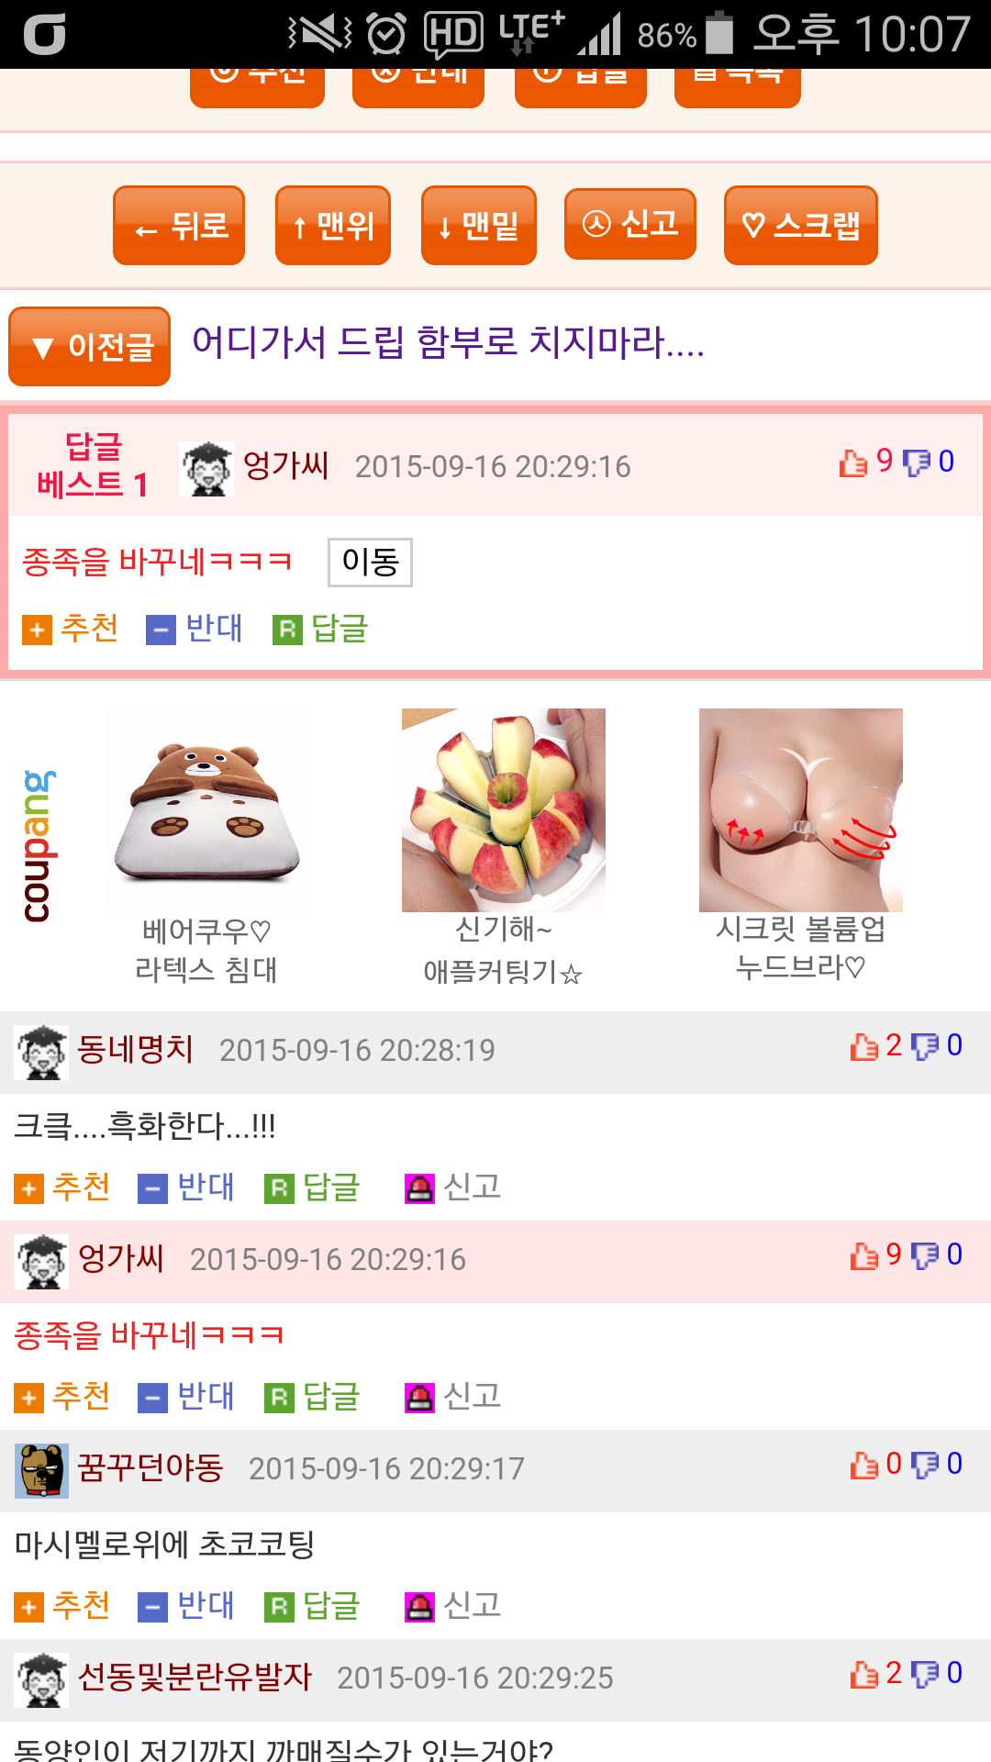Screen dimensions: 991x1762
Task: Tap the 뒤로 back button
Action: tap(179, 226)
